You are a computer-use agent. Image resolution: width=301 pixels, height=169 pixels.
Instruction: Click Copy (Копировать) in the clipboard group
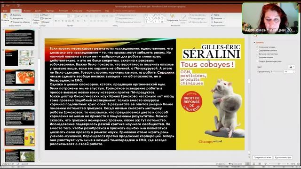(16, 18)
